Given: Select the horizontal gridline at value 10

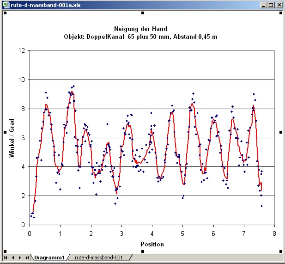Looking at the screenshot, I should pos(152,80).
